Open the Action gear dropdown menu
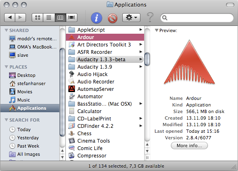The width and height of the screenshot is (238, 171). click(131, 18)
